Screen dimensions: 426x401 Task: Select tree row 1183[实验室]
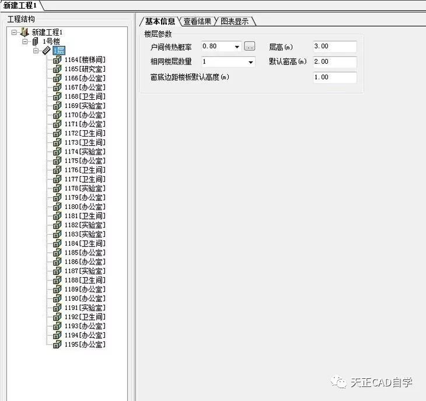point(85,234)
